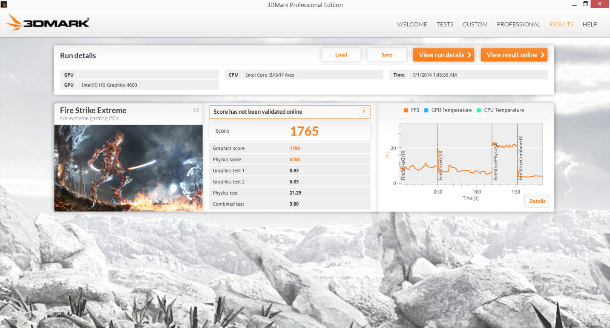Click the Details button under the chart
Viewport: 610px width, 328px height.
coord(537,201)
